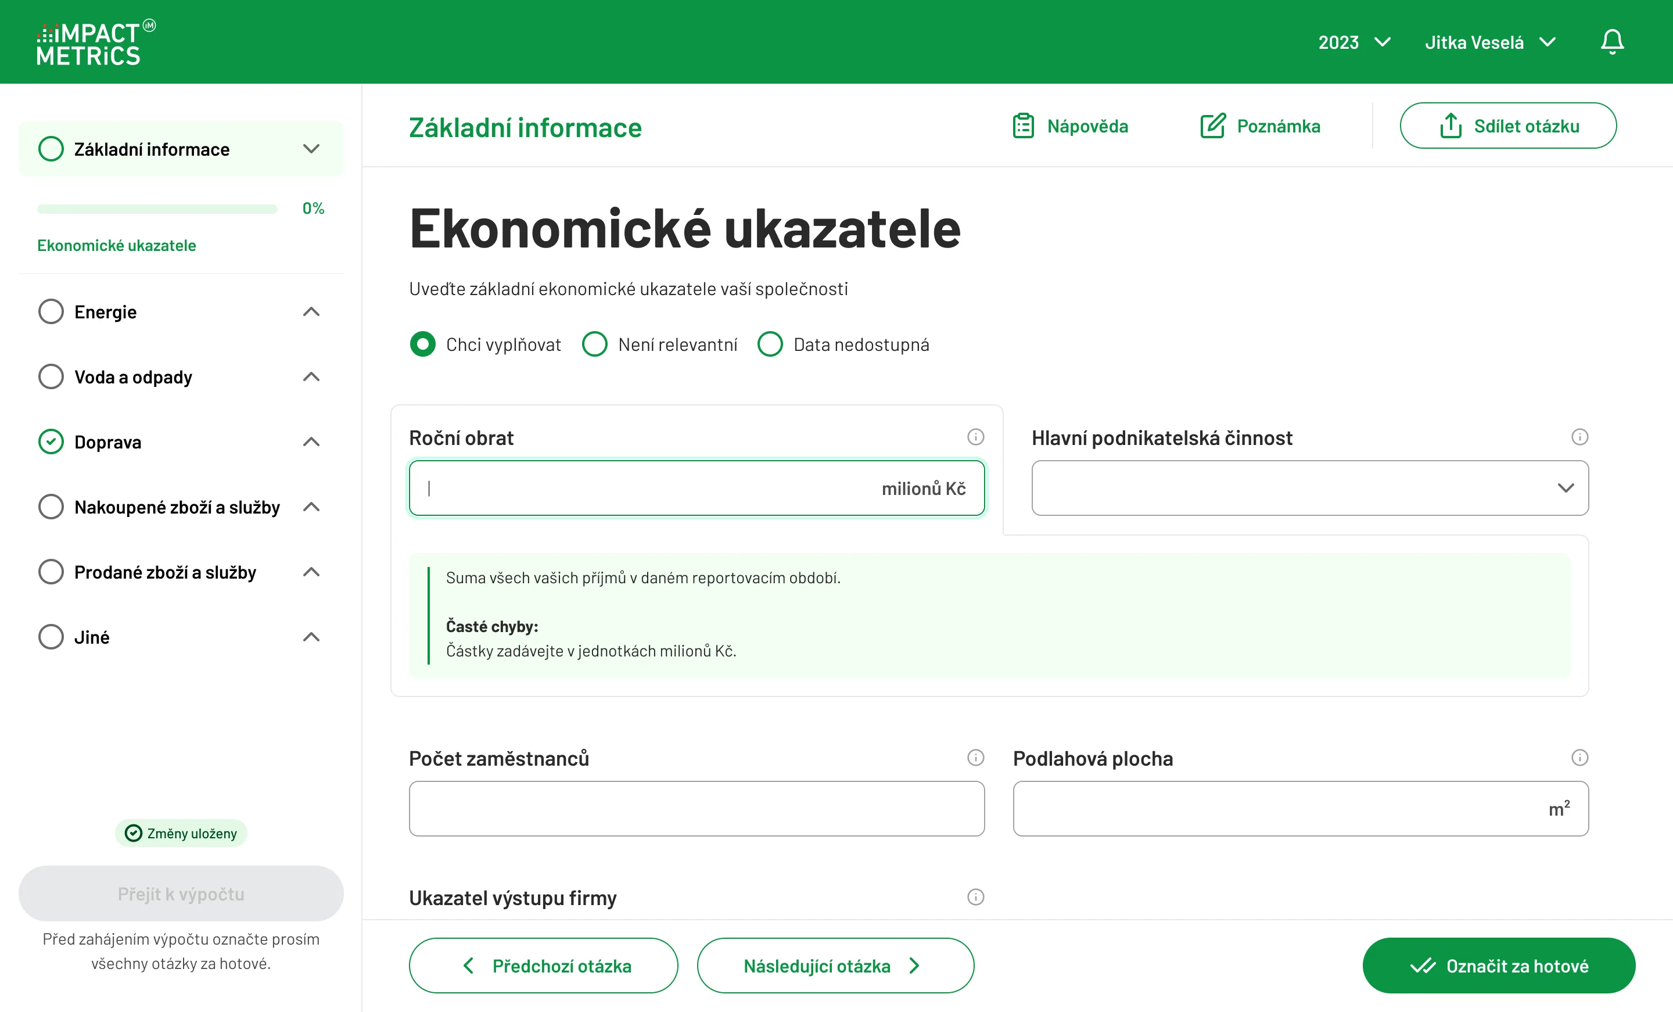
Task: Open the notification bell
Action: (1613, 42)
